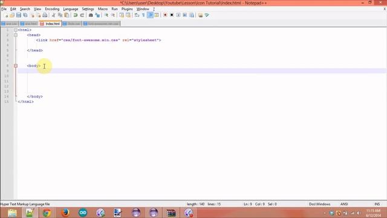The width and height of the screenshot is (387, 218).
Task: Open the Encoding menu
Action: click(x=52, y=9)
